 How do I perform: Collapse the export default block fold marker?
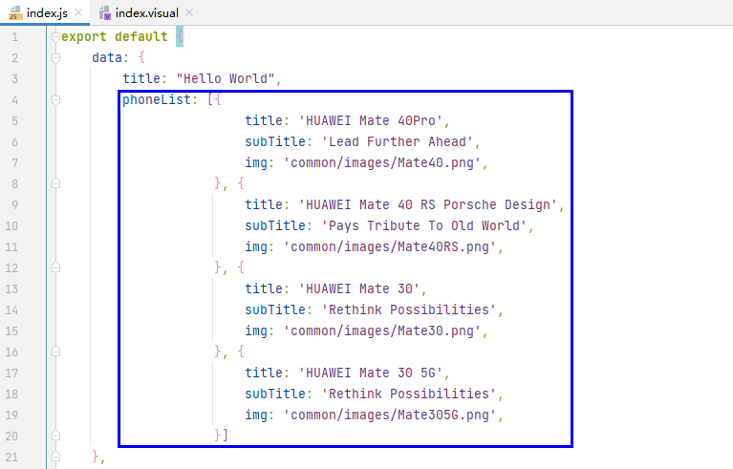click(55, 36)
